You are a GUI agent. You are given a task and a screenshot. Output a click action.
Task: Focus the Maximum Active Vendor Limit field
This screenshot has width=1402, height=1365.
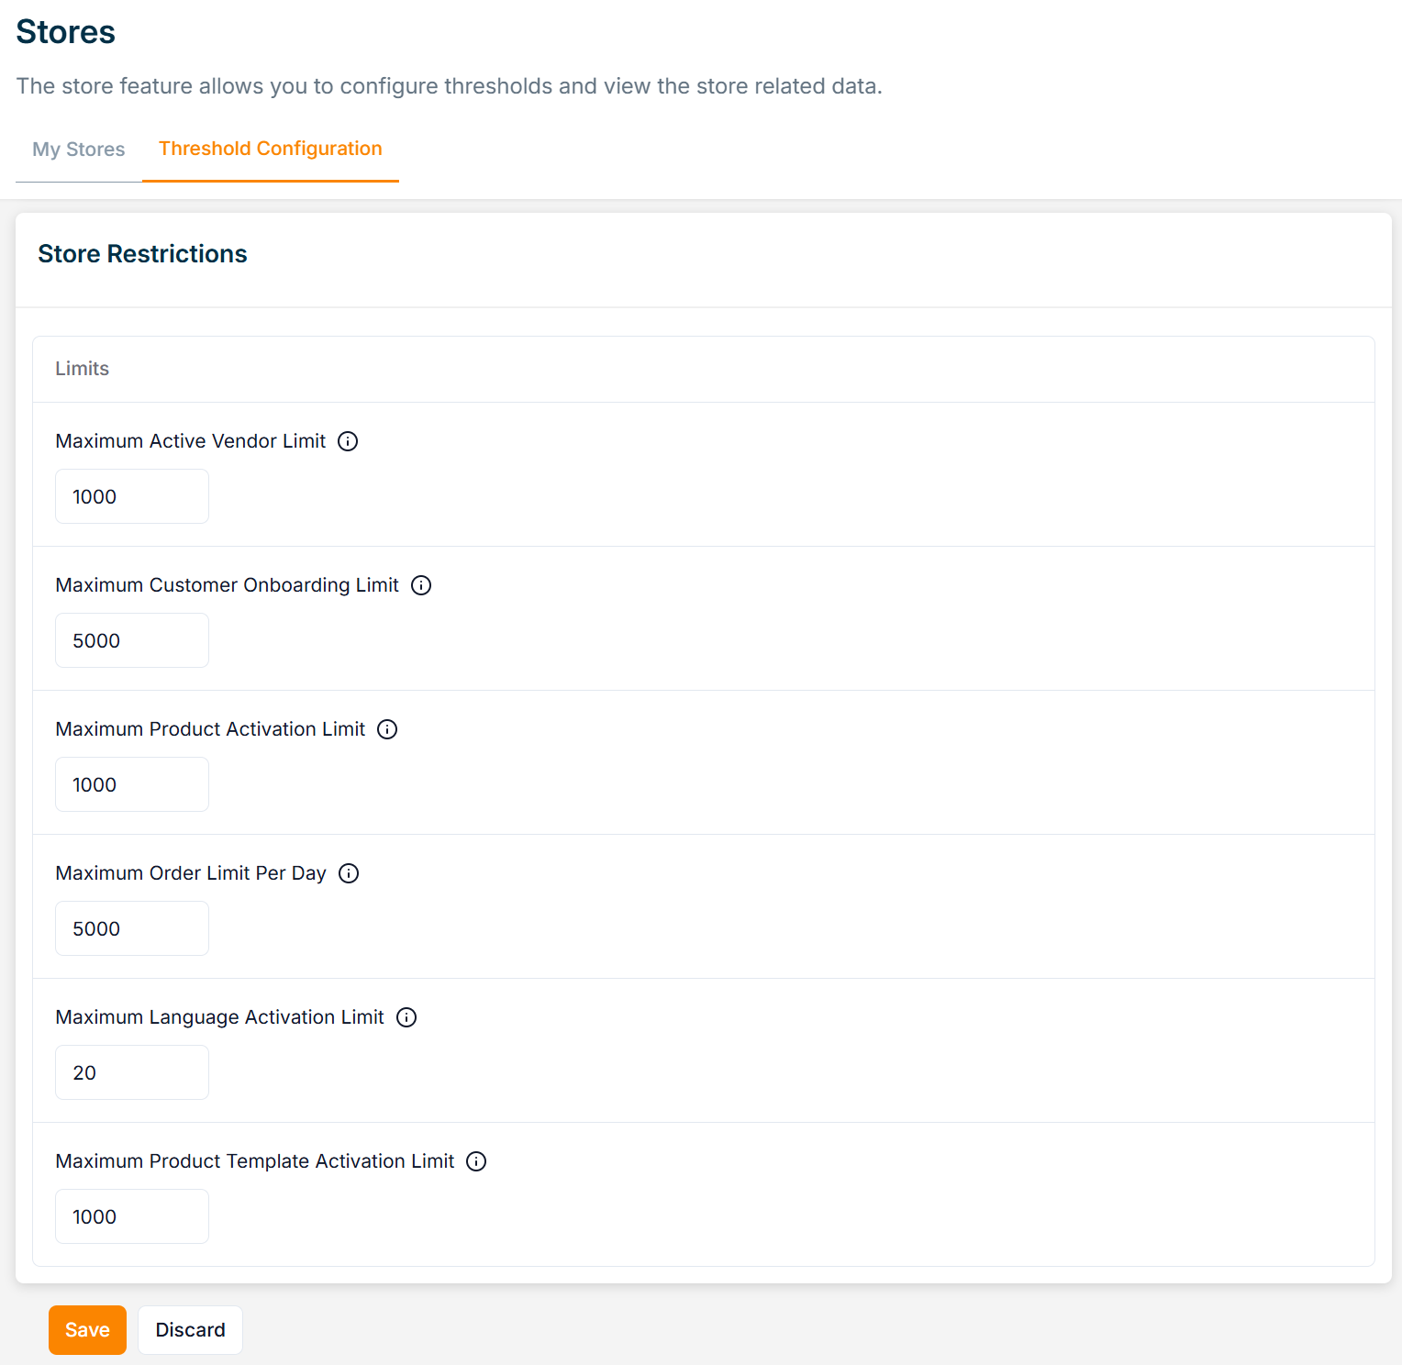click(x=132, y=496)
